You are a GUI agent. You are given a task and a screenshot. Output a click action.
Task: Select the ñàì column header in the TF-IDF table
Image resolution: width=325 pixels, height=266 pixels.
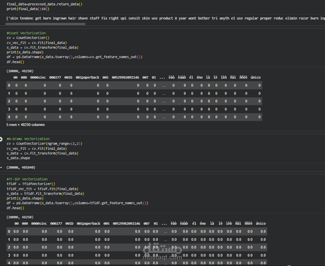tap(238, 224)
